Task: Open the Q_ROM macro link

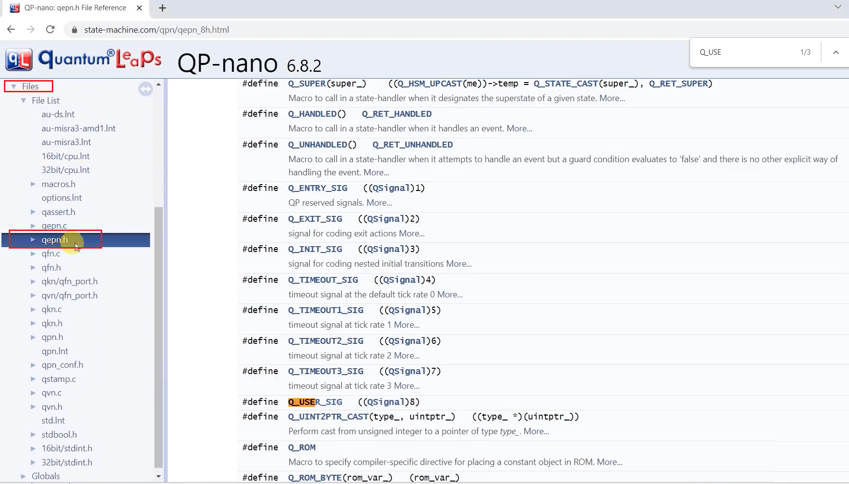Action: click(302, 447)
